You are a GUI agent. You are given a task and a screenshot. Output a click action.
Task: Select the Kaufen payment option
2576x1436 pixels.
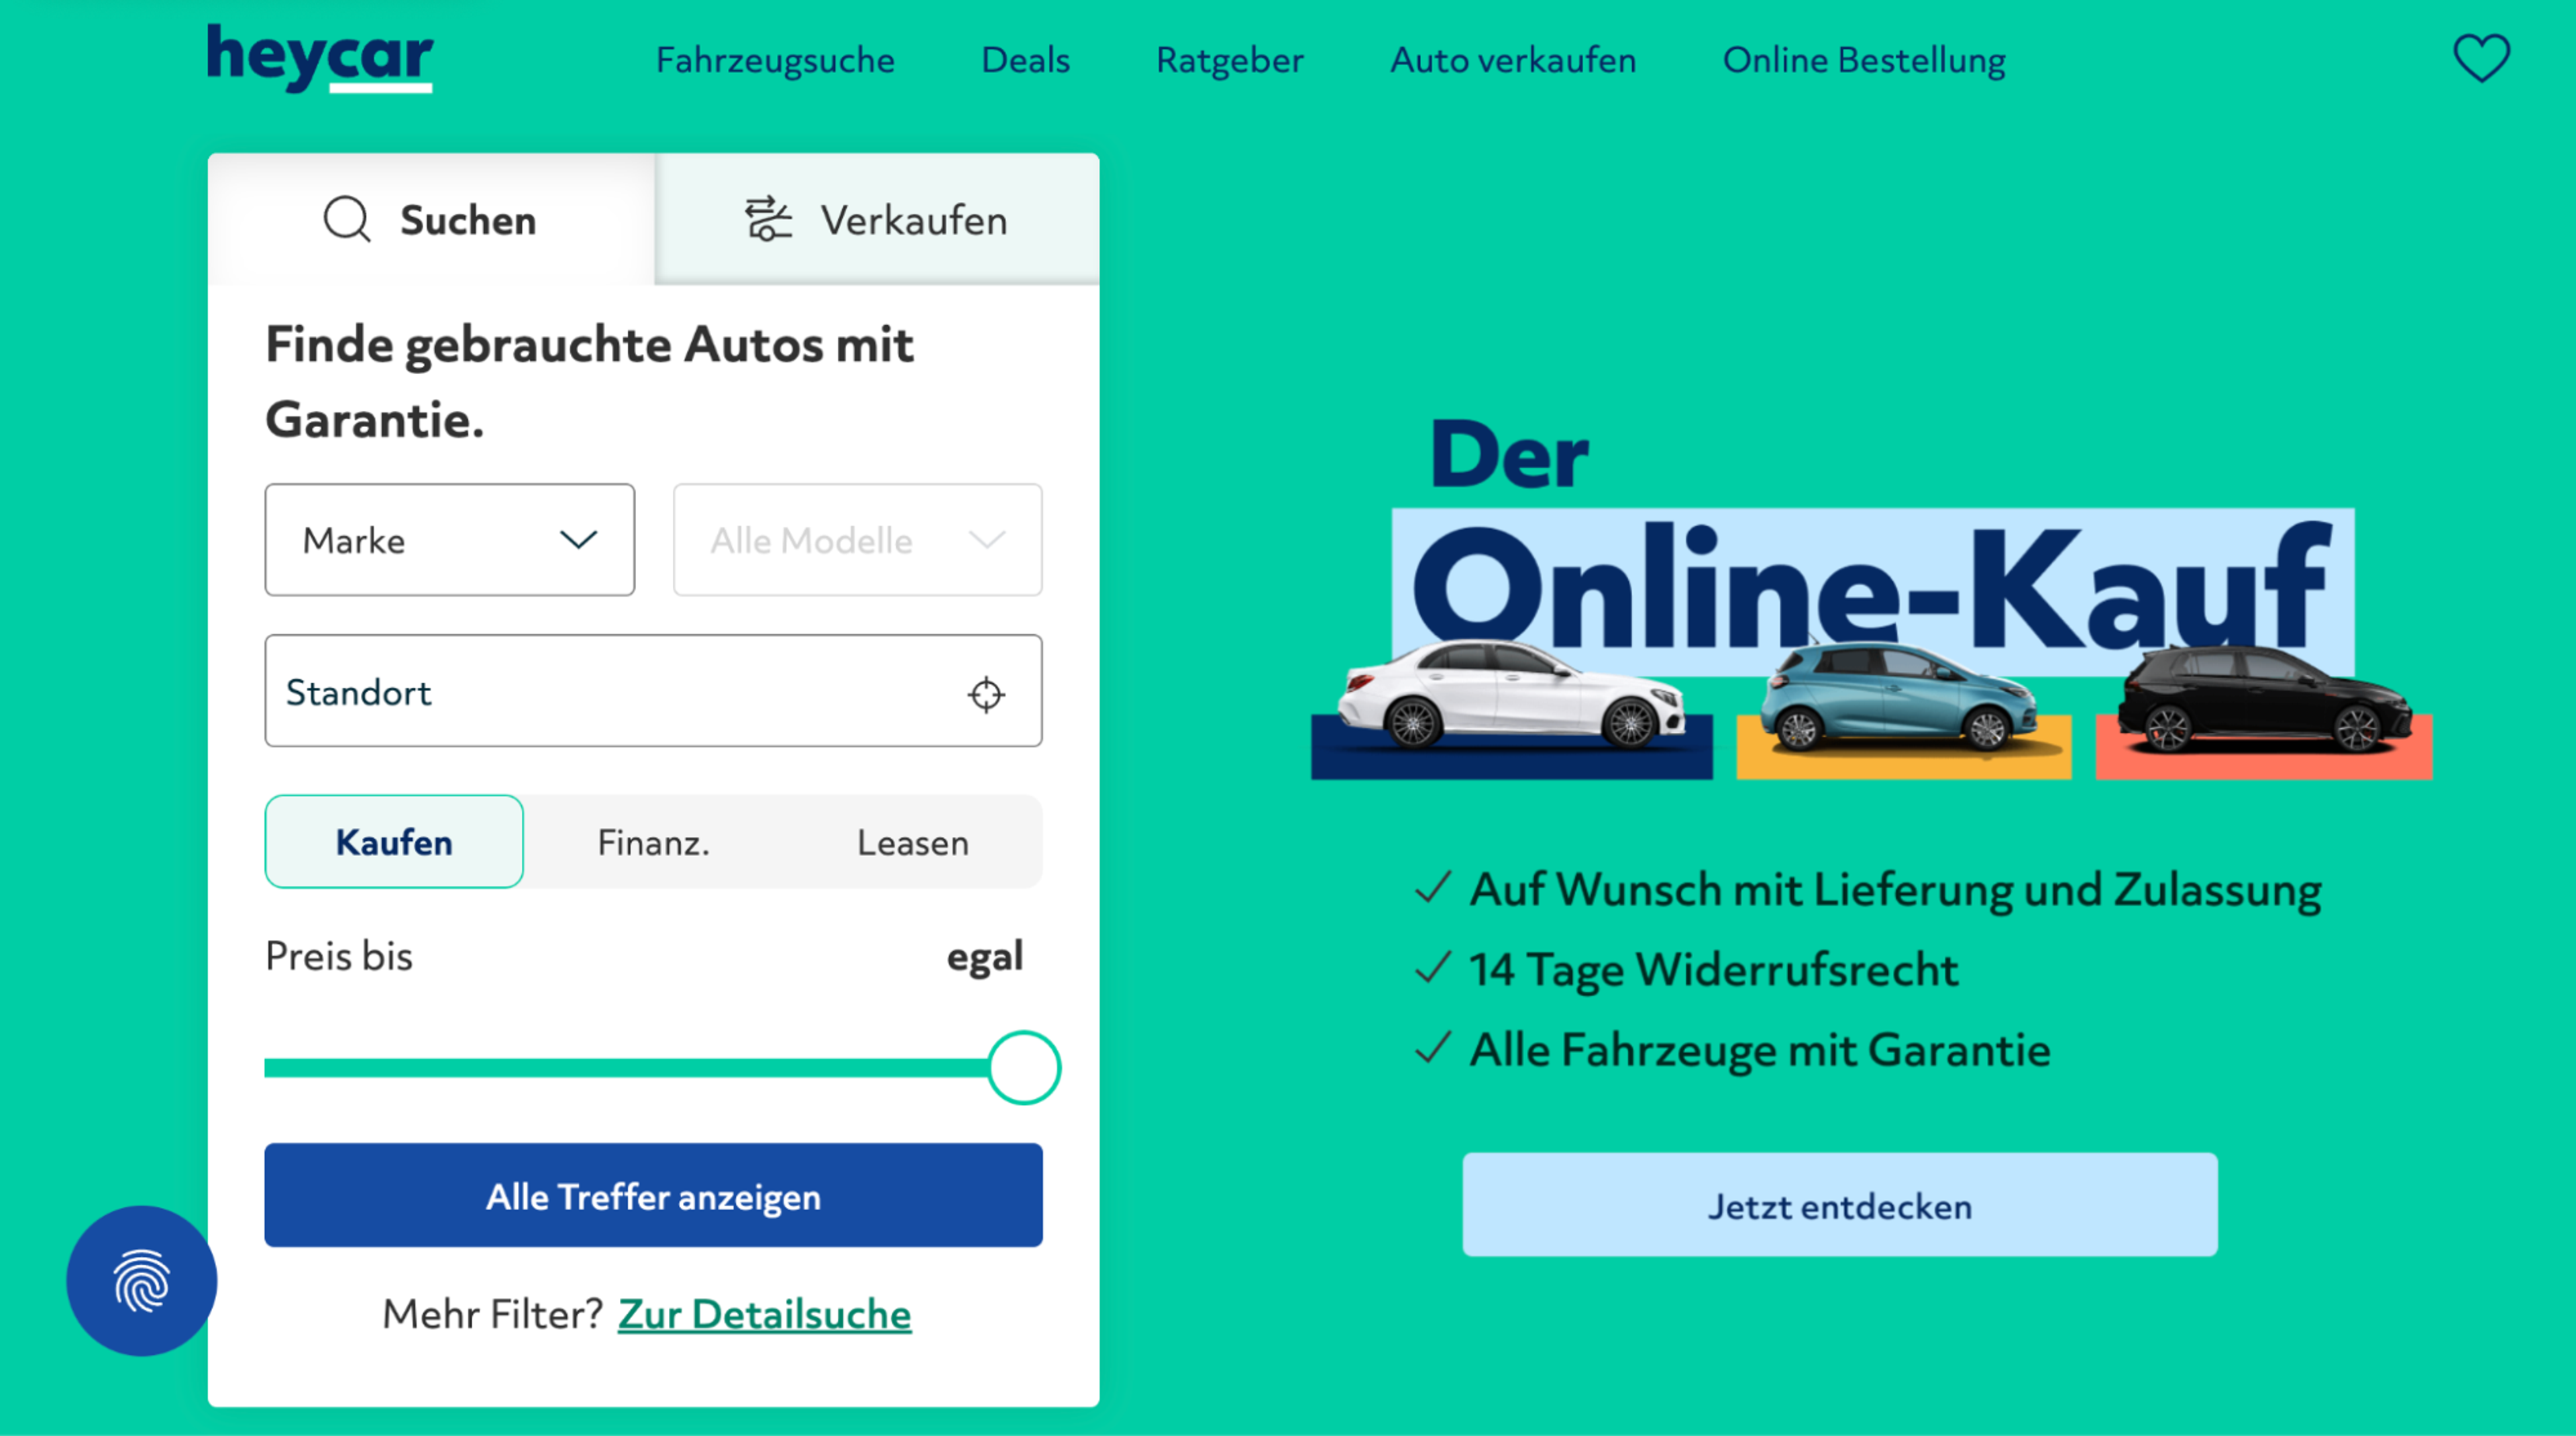coord(394,841)
